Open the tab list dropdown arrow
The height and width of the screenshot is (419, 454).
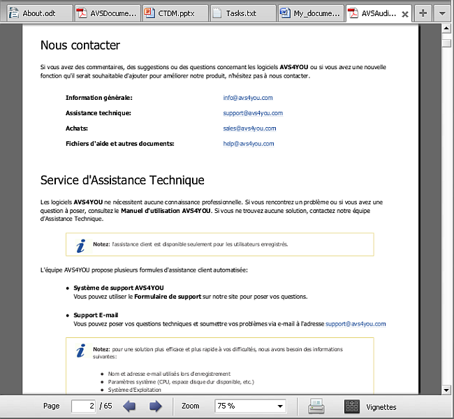click(442, 13)
